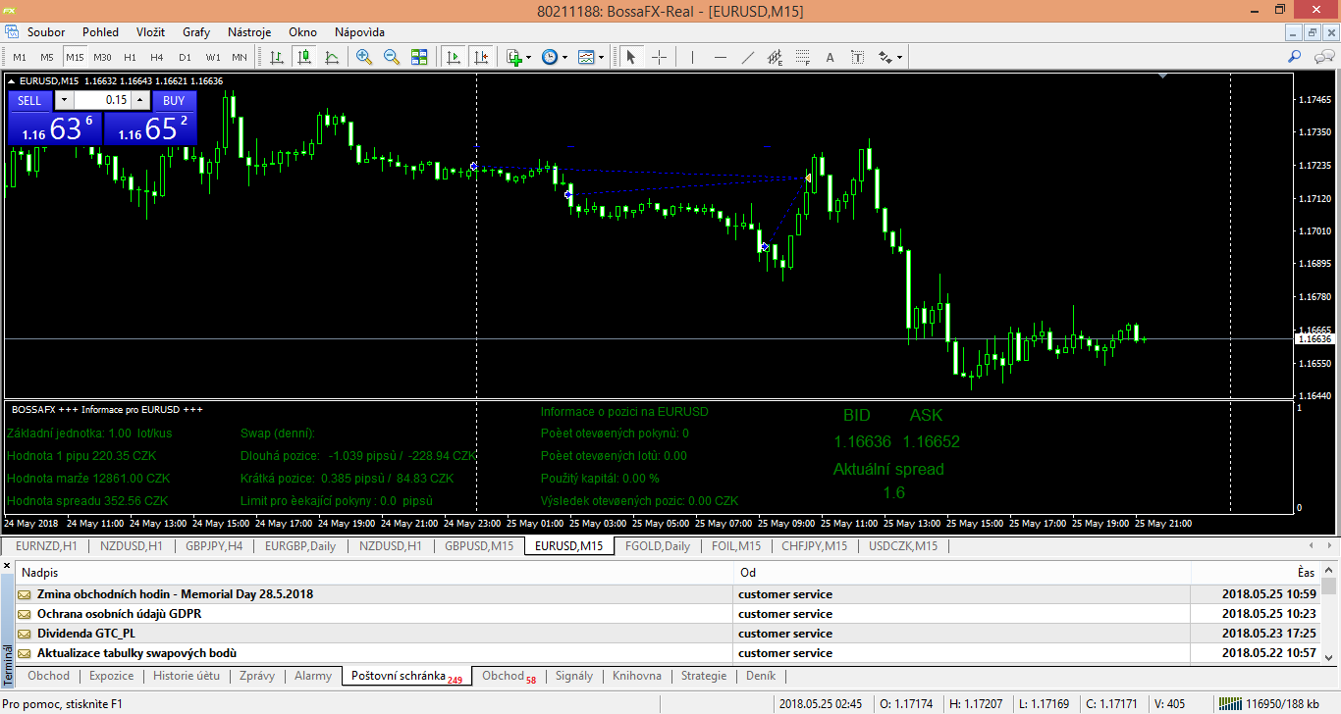Click the SELL button
This screenshot has height=714, width=1341.
click(x=29, y=100)
